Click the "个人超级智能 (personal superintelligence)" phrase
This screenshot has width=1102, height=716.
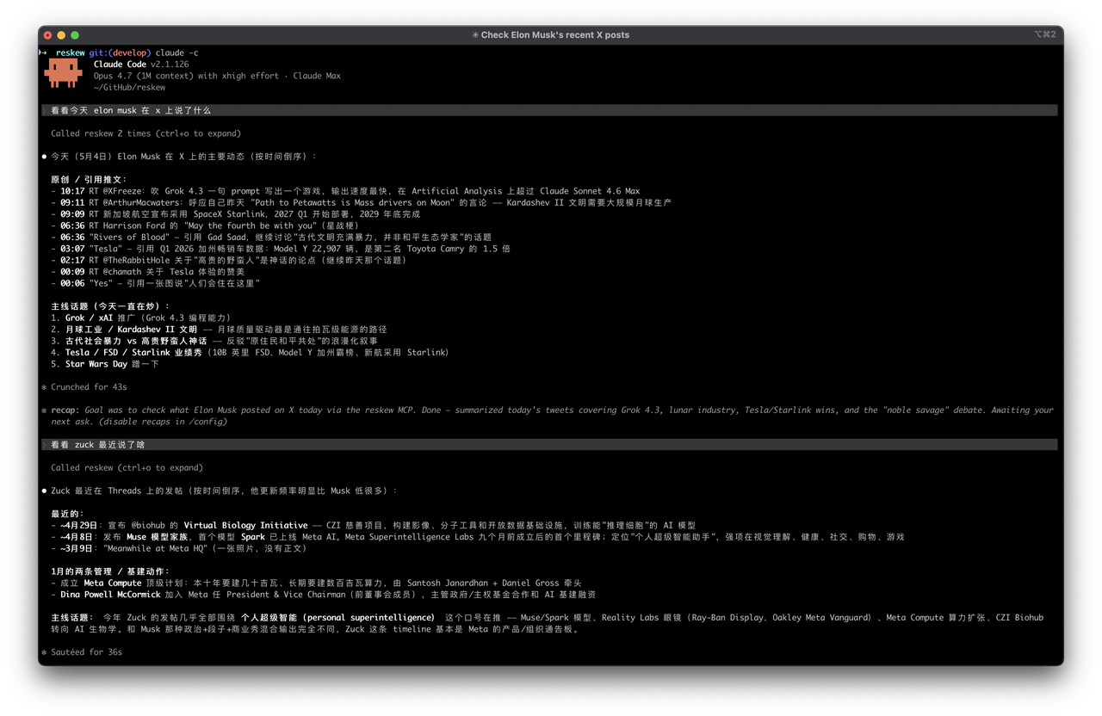tap(338, 618)
